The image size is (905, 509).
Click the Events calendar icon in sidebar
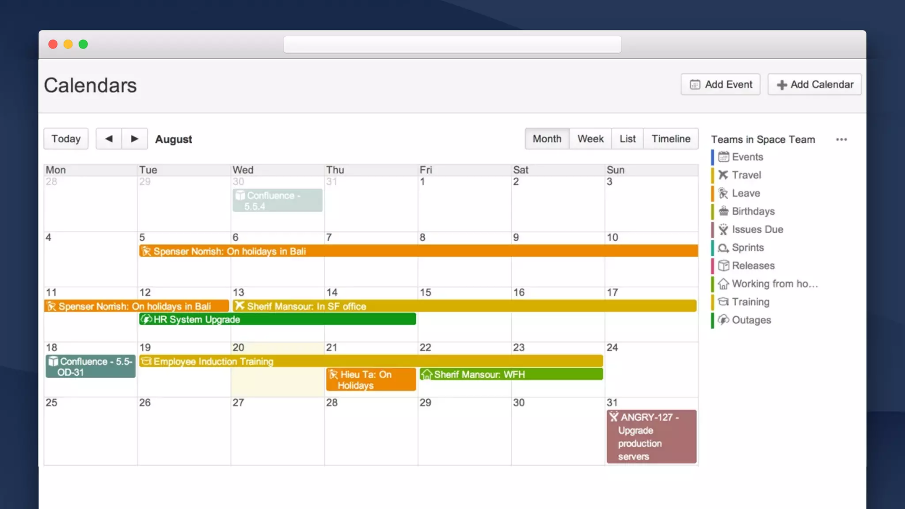[723, 157]
